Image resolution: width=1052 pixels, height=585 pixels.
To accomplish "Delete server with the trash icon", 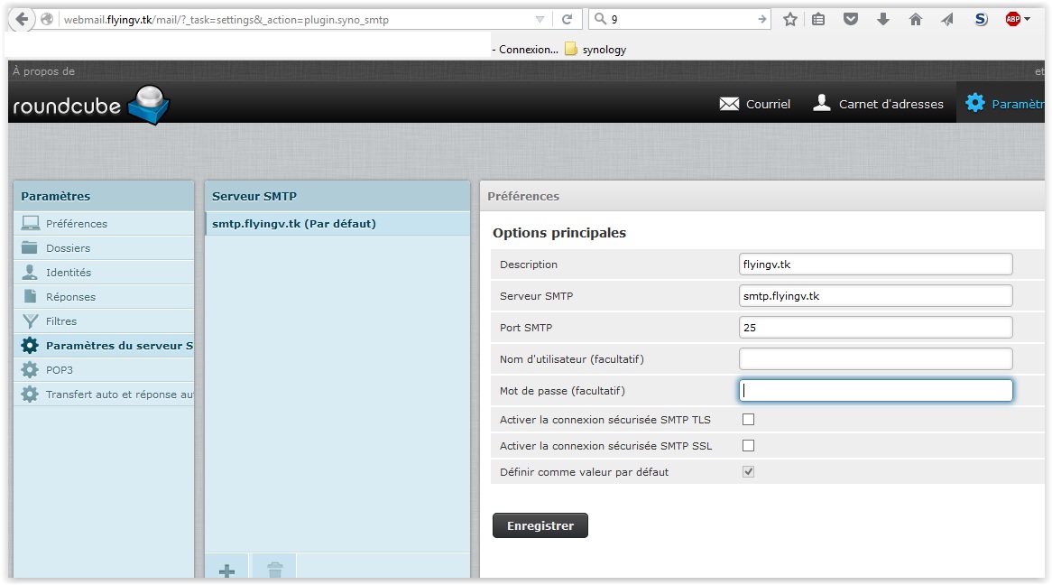I will (x=274, y=571).
